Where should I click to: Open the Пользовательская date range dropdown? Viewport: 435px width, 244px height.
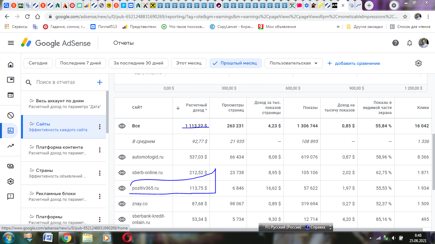294,63
